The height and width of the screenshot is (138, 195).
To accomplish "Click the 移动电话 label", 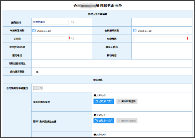I will tap(112, 55).
